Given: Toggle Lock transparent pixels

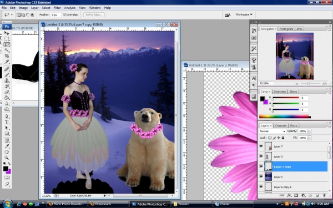Looking at the screenshot, I should (x=270, y=138).
